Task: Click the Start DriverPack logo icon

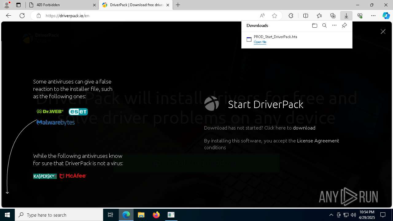Action: coord(212,104)
